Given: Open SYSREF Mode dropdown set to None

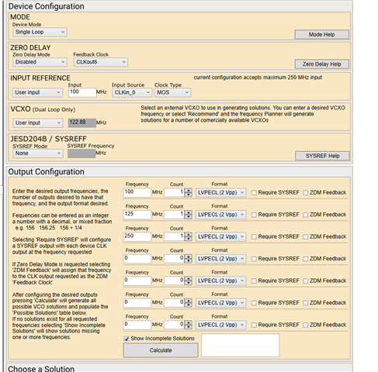Looking at the screenshot, I should (x=38, y=153).
